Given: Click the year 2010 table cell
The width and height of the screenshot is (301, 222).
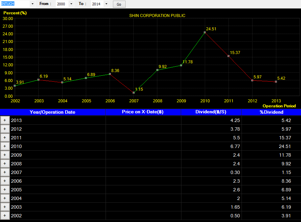Looking at the screenshot, I should [57, 146].
